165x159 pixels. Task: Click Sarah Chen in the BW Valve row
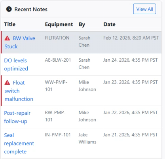point(84,42)
